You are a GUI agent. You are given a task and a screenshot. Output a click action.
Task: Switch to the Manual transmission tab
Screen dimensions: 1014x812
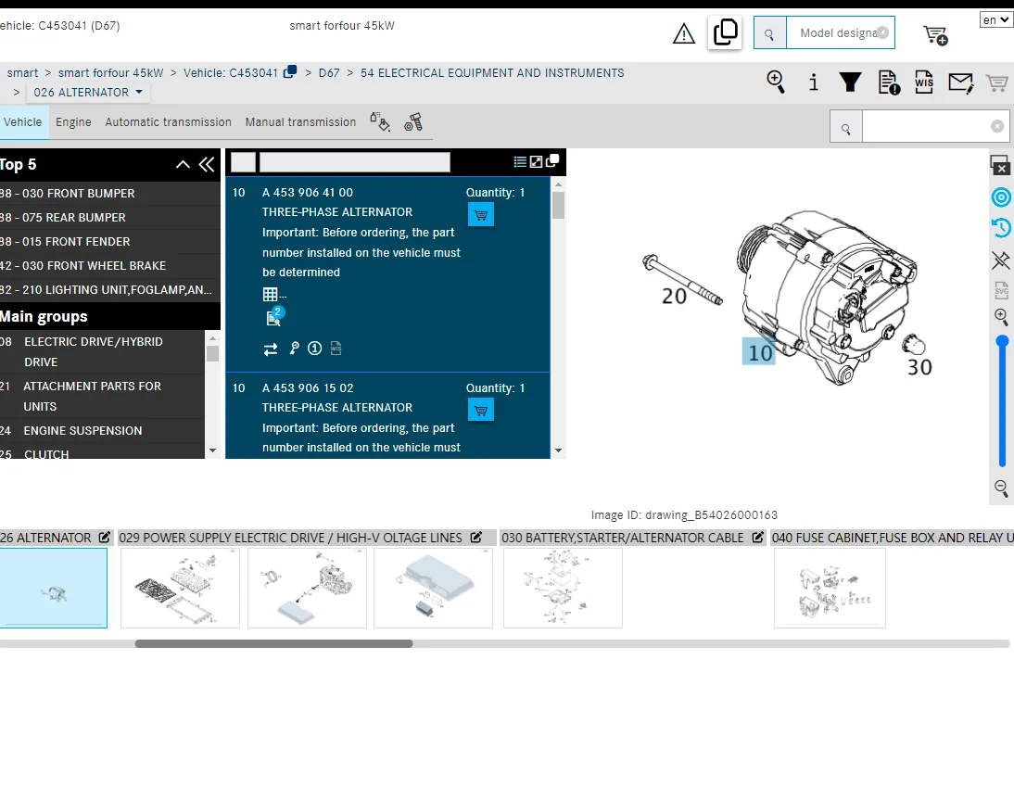300,122
